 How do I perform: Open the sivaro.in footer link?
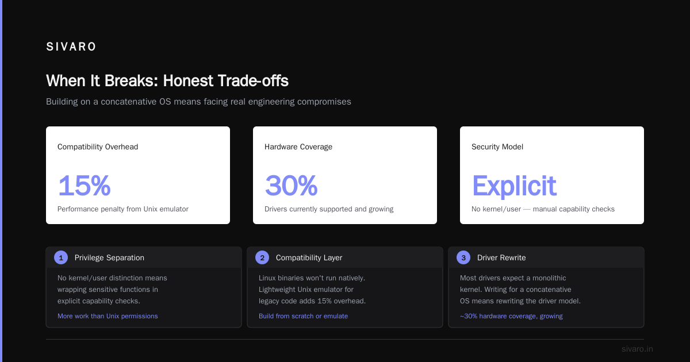point(637,349)
